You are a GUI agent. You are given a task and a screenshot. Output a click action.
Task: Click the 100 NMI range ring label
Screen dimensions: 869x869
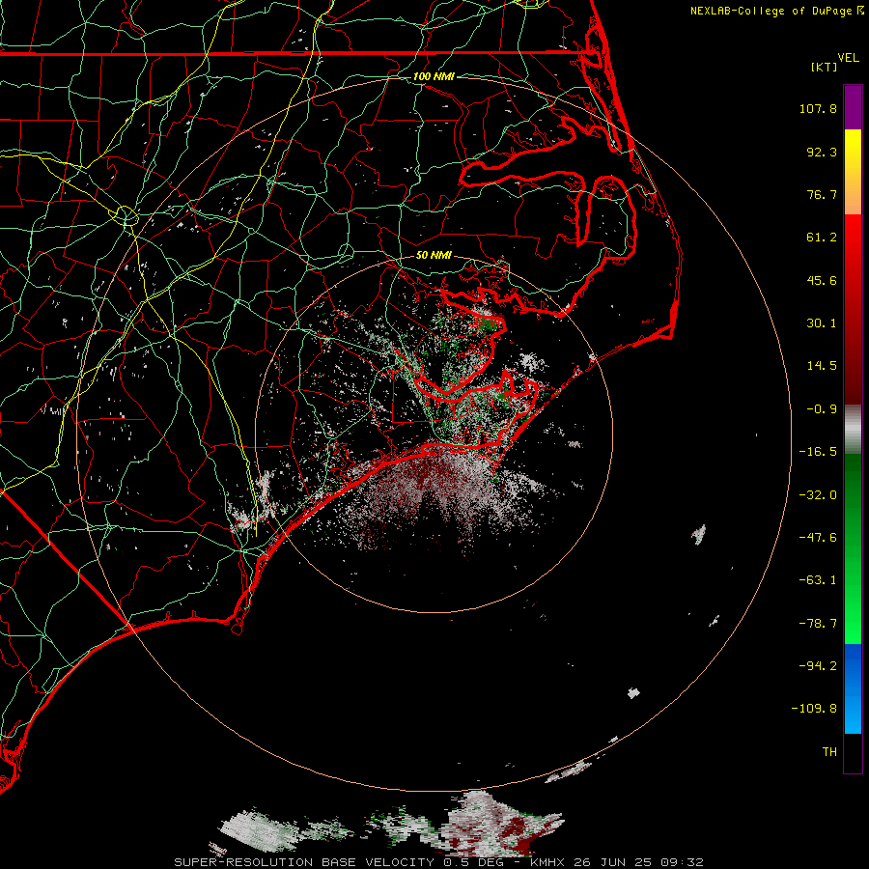pos(434,76)
